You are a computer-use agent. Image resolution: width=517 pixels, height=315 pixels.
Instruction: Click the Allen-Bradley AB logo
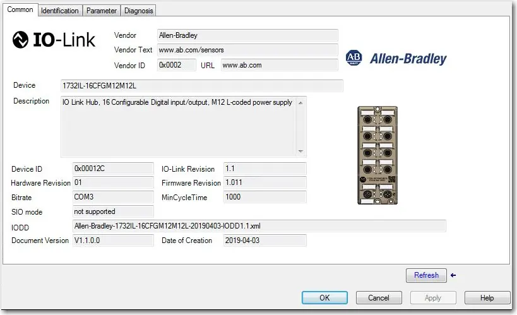tap(354, 57)
